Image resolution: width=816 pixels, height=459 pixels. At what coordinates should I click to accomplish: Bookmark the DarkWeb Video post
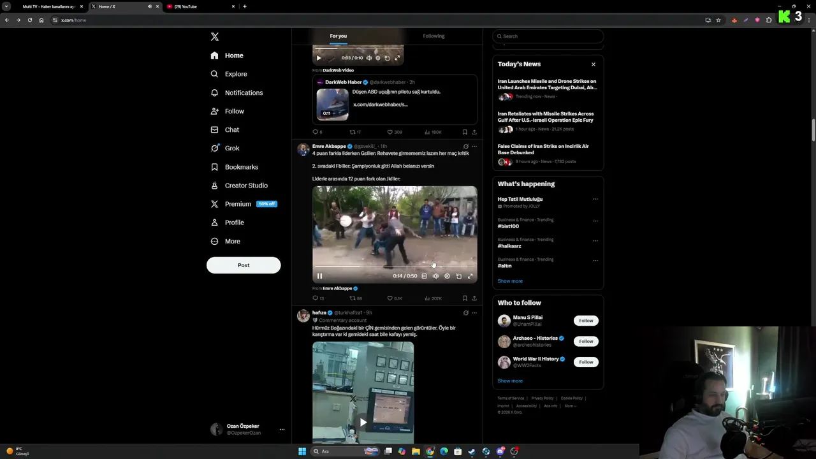465,132
